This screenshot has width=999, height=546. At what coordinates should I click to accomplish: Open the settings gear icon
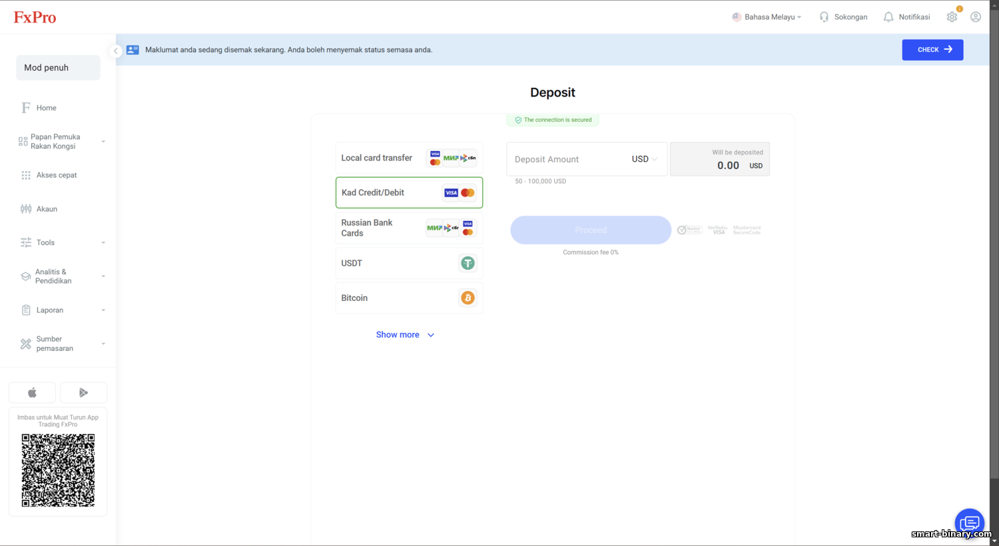click(952, 17)
